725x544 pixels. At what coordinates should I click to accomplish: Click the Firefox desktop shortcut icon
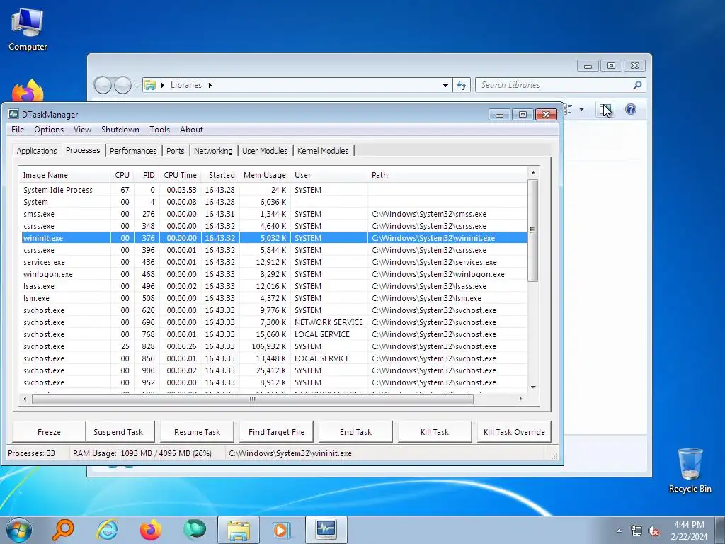coord(28,90)
